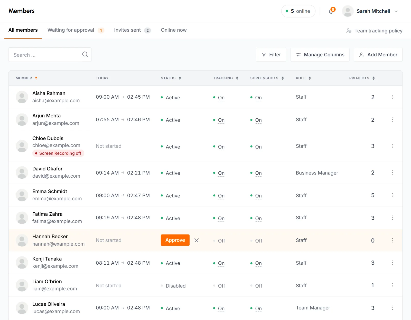Viewport: 411px width, 320px height.
Task: Toggle screenshots for Emma Schmidt
Action: [258, 196]
